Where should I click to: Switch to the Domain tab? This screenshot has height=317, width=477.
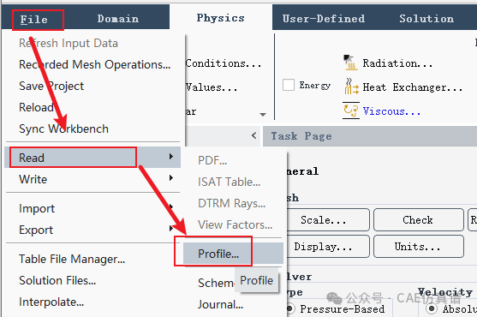click(x=118, y=19)
